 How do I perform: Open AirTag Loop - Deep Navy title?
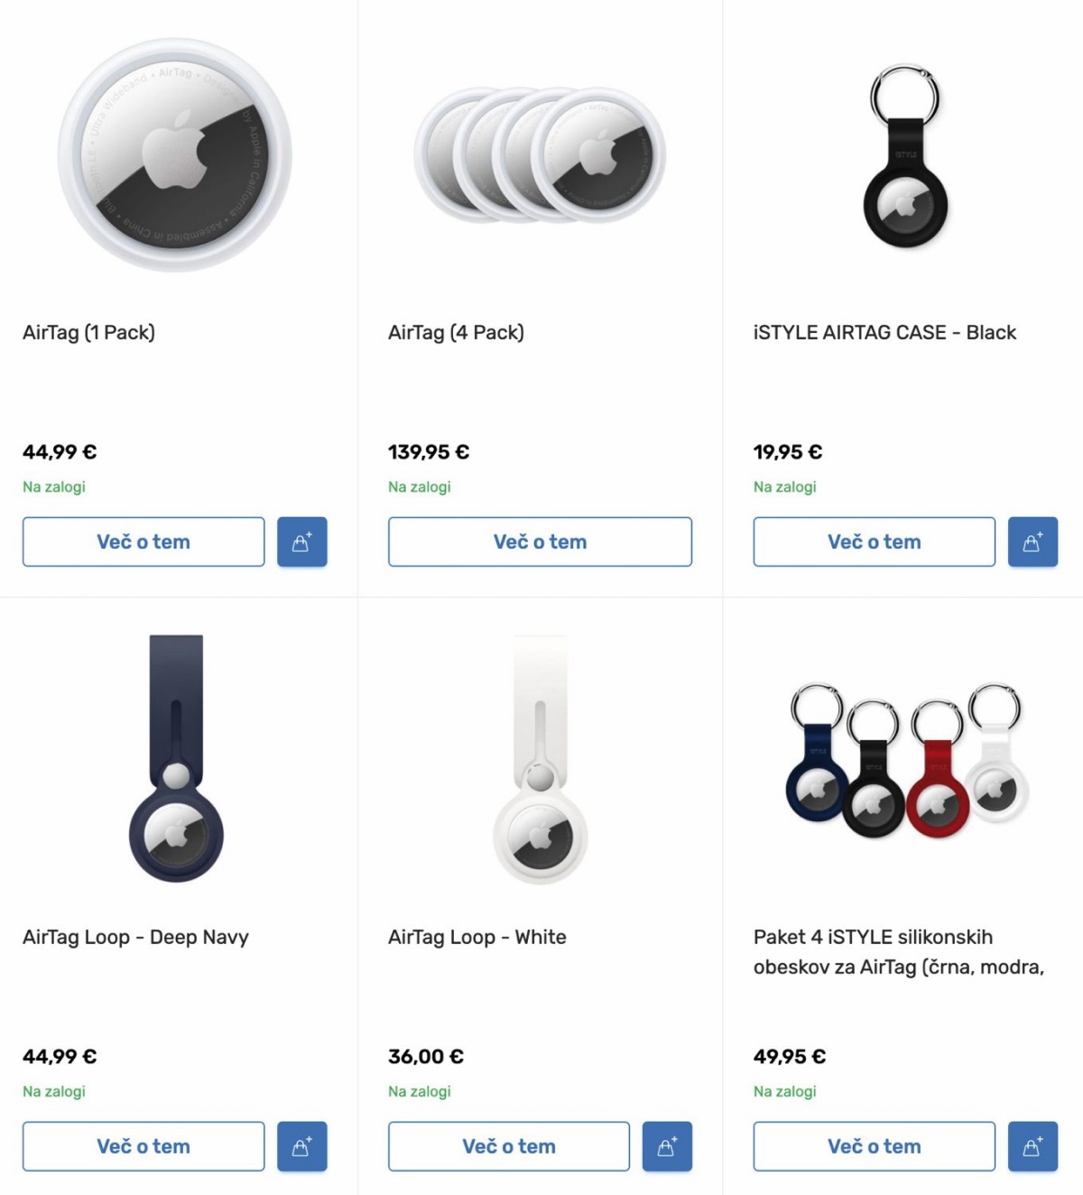[x=135, y=937]
